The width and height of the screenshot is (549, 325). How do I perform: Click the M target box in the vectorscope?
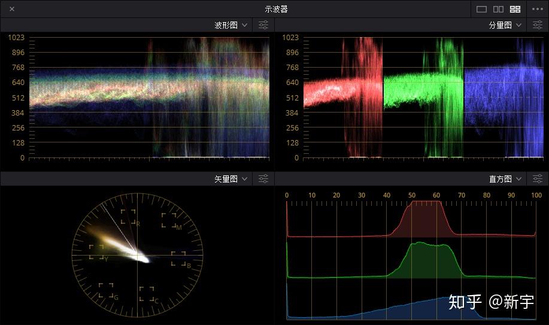click(x=169, y=220)
